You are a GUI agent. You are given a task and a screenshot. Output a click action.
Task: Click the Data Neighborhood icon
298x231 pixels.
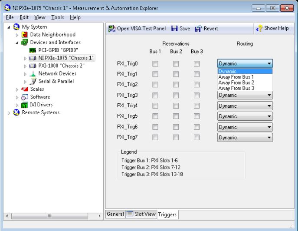[25, 35]
